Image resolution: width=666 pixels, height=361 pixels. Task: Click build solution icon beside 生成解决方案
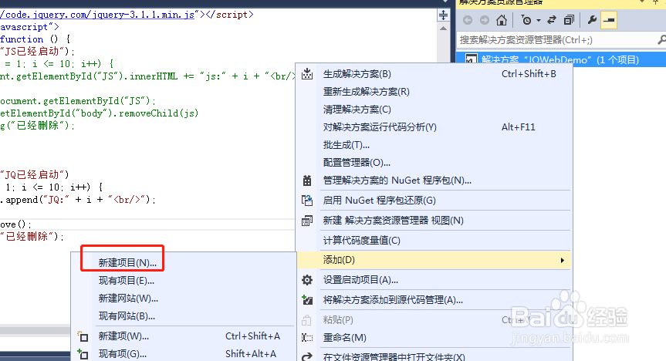click(307, 74)
